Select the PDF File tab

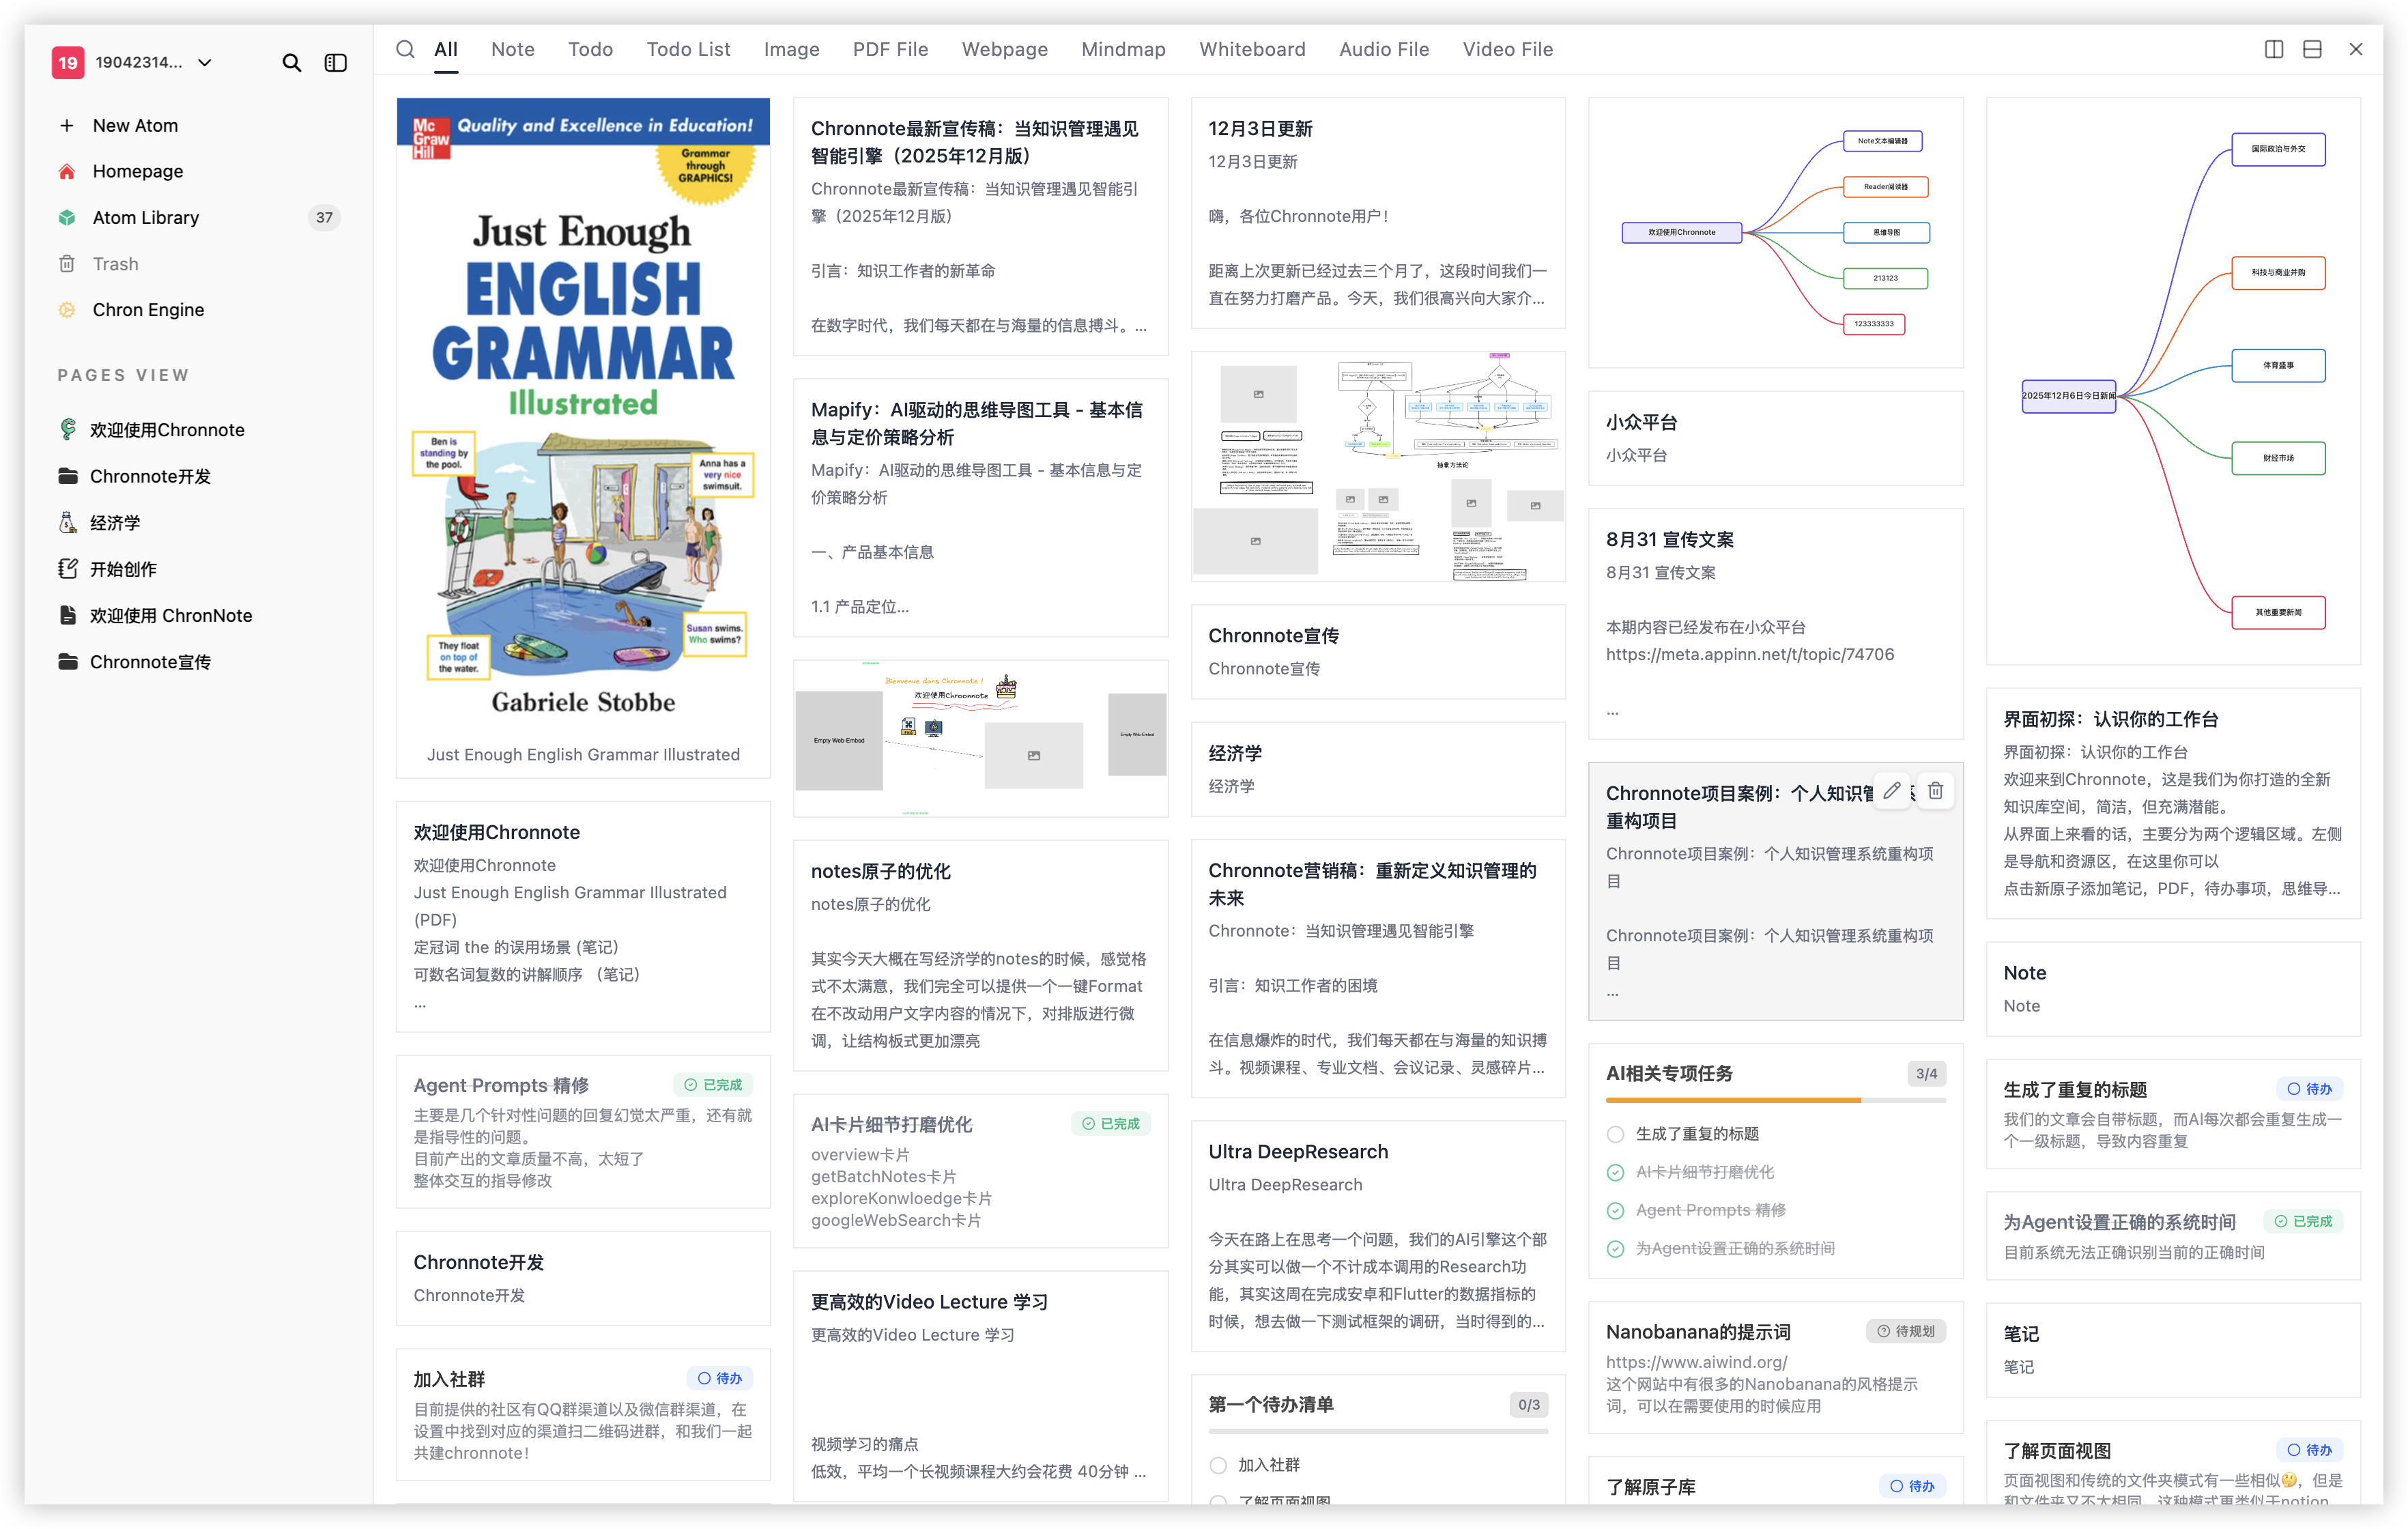coord(890,49)
